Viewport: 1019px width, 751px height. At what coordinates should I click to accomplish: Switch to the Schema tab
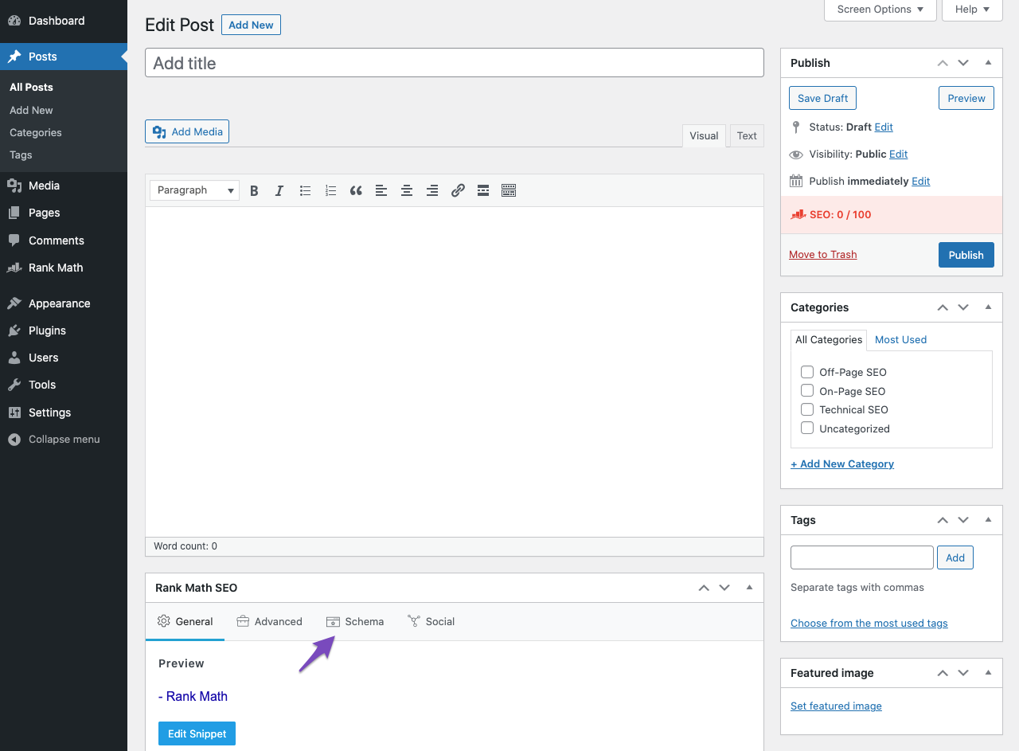point(355,621)
